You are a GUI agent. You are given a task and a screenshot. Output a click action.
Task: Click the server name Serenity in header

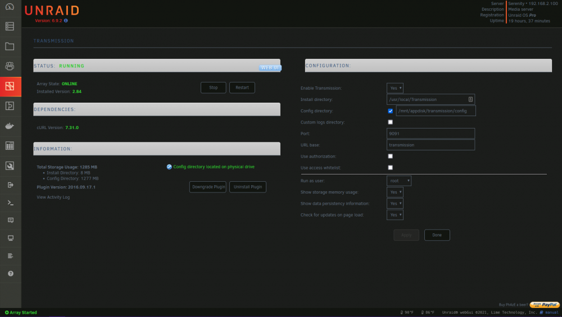pos(516,3)
